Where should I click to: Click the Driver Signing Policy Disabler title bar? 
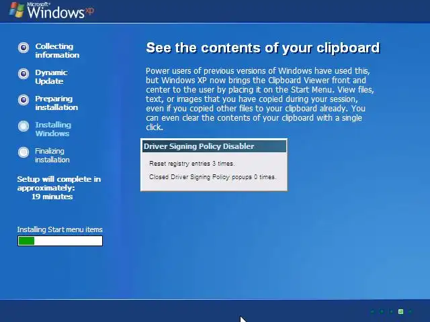tap(214, 146)
